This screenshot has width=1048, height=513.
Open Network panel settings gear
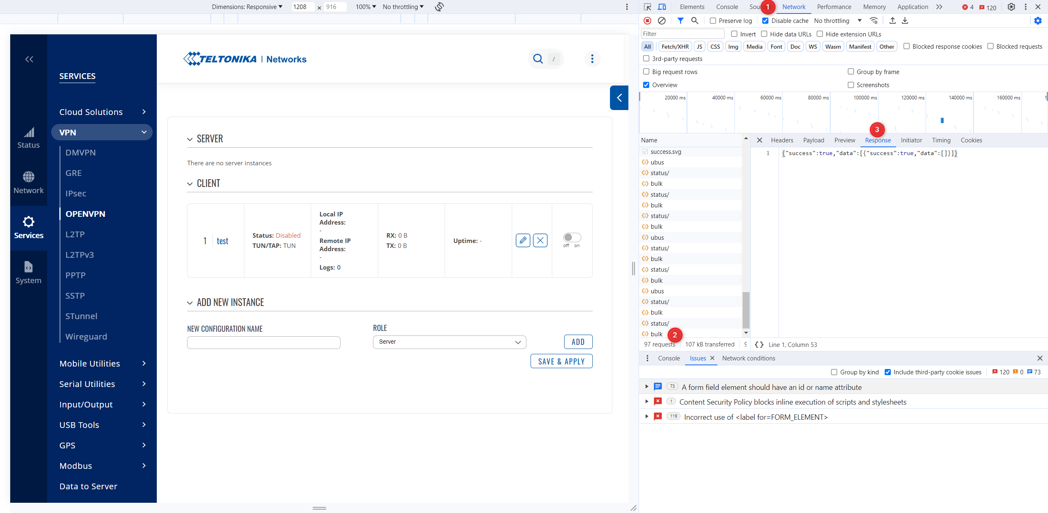[1038, 20]
